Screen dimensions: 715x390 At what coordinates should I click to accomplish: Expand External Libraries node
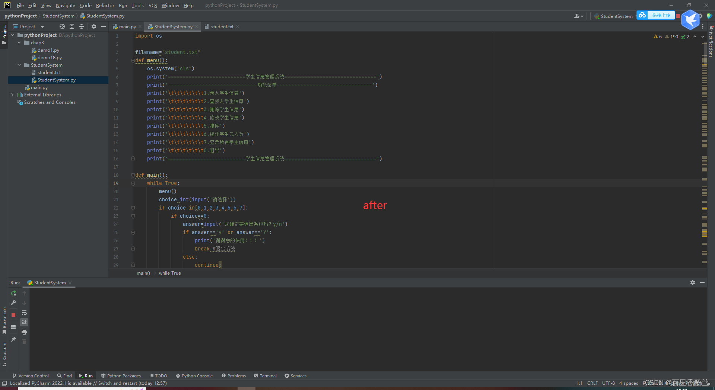pyautogui.click(x=13, y=95)
